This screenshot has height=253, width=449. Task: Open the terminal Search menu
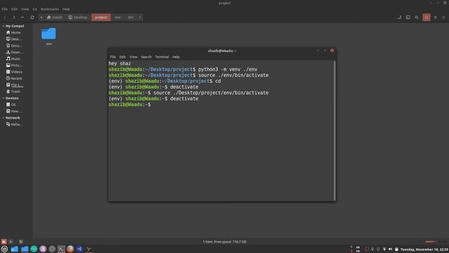[x=146, y=57]
